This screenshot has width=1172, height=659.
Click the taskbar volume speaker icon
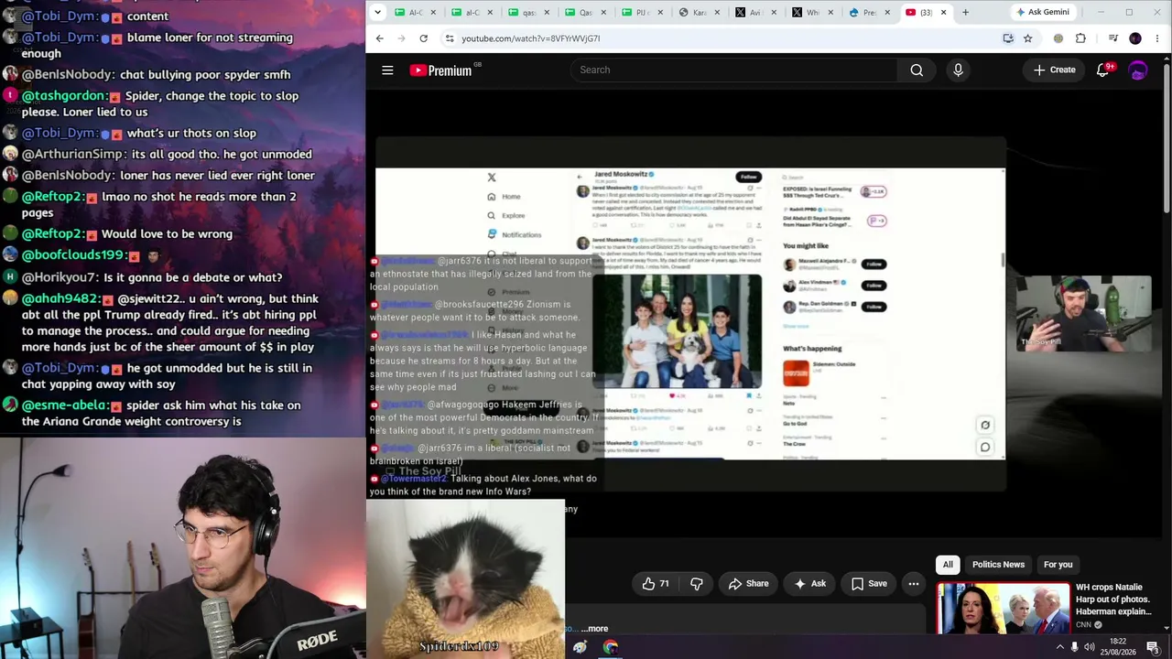pos(1091,647)
